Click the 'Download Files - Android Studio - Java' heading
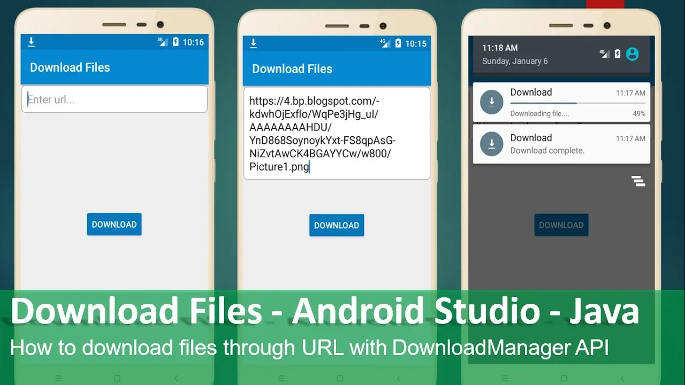Screen dimensions: 685x385 (x=325, y=312)
